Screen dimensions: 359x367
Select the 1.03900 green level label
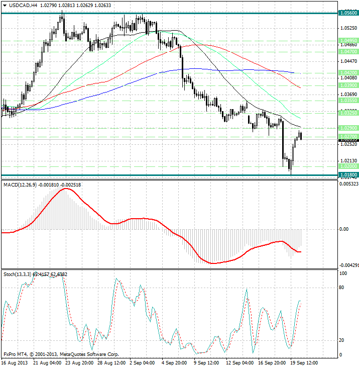(348, 85)
